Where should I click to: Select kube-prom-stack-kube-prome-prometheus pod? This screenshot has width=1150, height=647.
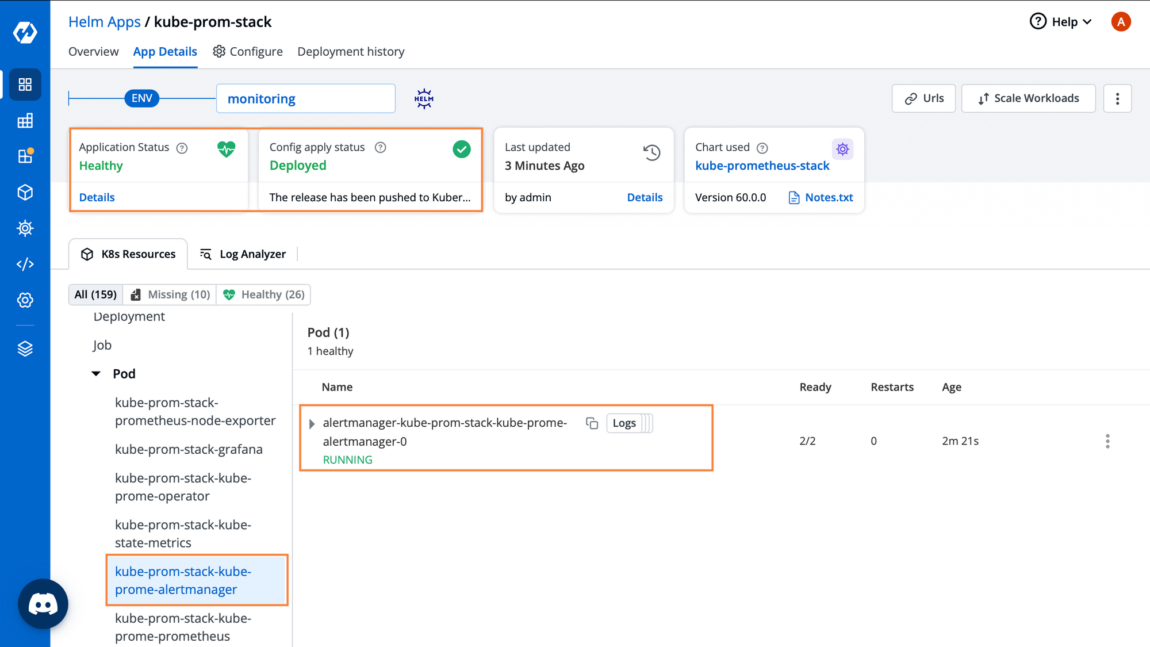(183, 627)
